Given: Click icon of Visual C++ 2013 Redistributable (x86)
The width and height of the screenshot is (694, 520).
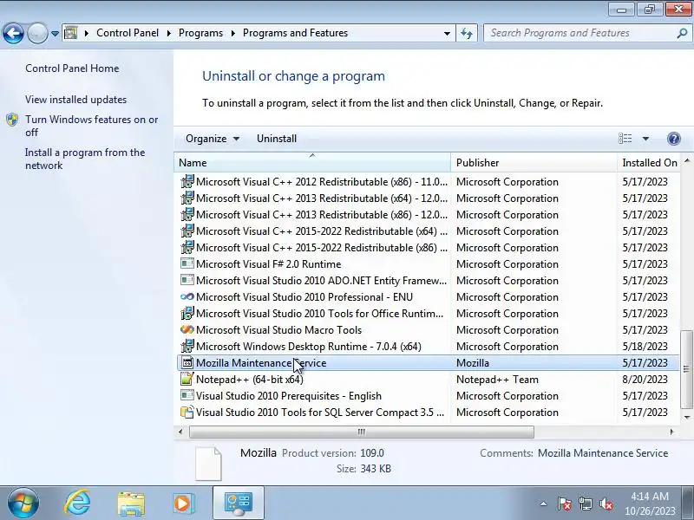Looking at the screenshot, I should point(187,214).
